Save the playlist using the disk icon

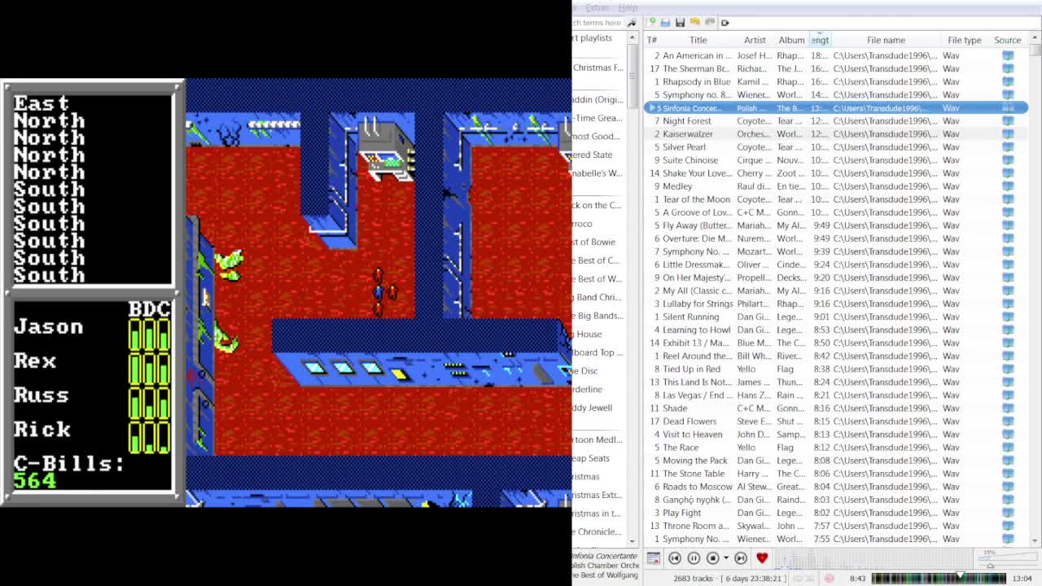click(679, 22)
